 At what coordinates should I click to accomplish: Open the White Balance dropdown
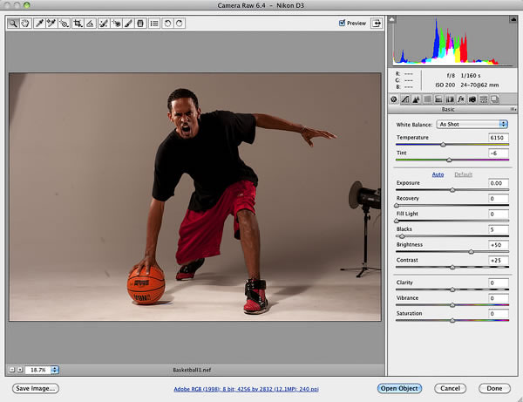[x=473, y=124]
